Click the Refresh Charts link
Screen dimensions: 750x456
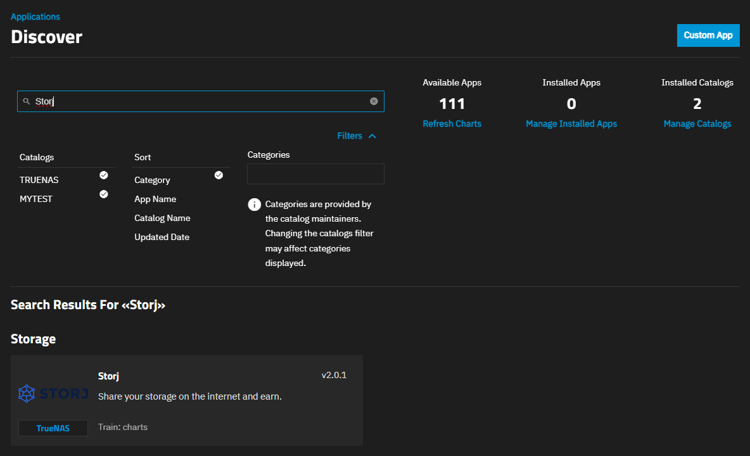pos(452,123)
